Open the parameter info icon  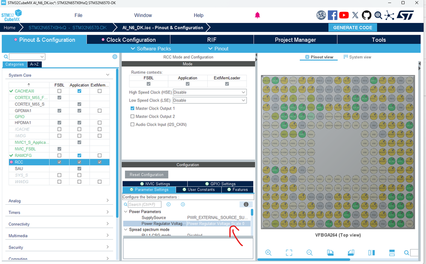246,204
